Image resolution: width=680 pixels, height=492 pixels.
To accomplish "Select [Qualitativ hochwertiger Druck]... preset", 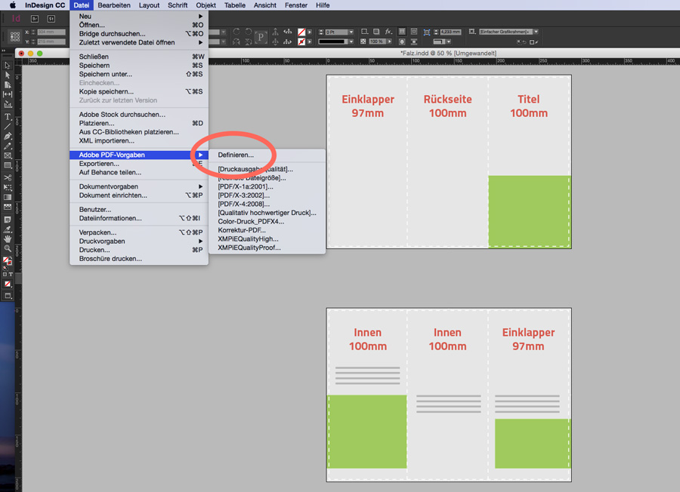I will point(267,213).
